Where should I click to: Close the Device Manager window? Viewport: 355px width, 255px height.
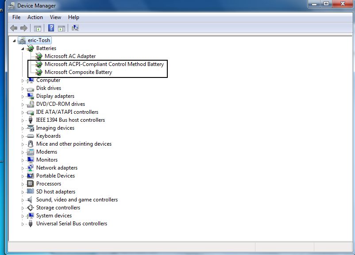point(343,4)
